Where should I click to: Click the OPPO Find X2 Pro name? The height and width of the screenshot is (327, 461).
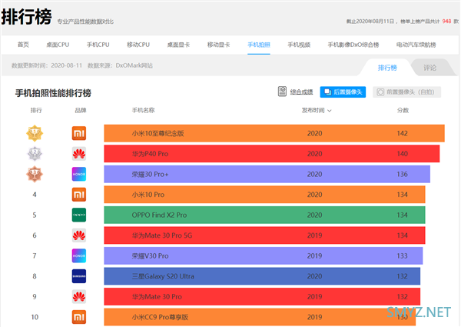pyautogui.click(x=159, y=215)
